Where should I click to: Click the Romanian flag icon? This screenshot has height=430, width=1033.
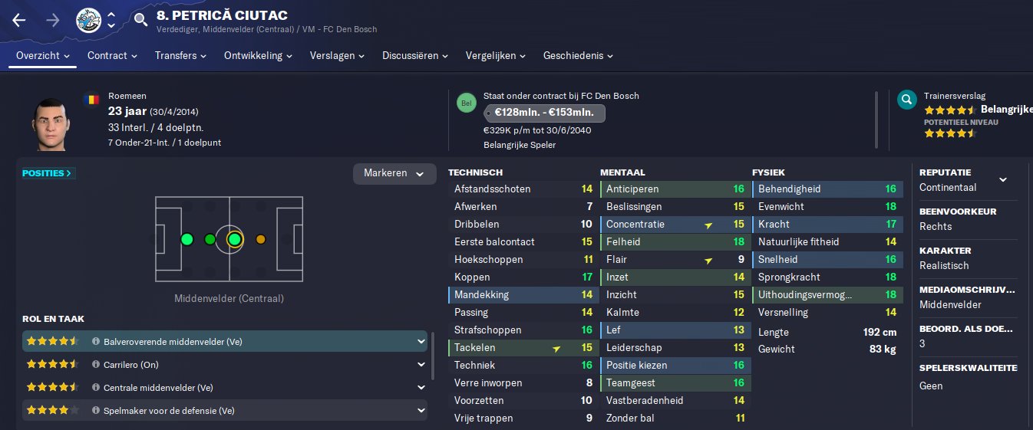[x=91, y=99]
